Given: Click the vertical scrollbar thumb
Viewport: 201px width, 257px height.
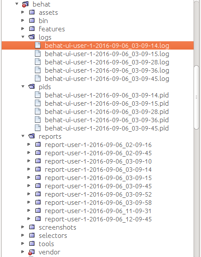Looking at the screenshot, I should pos(196,97).
